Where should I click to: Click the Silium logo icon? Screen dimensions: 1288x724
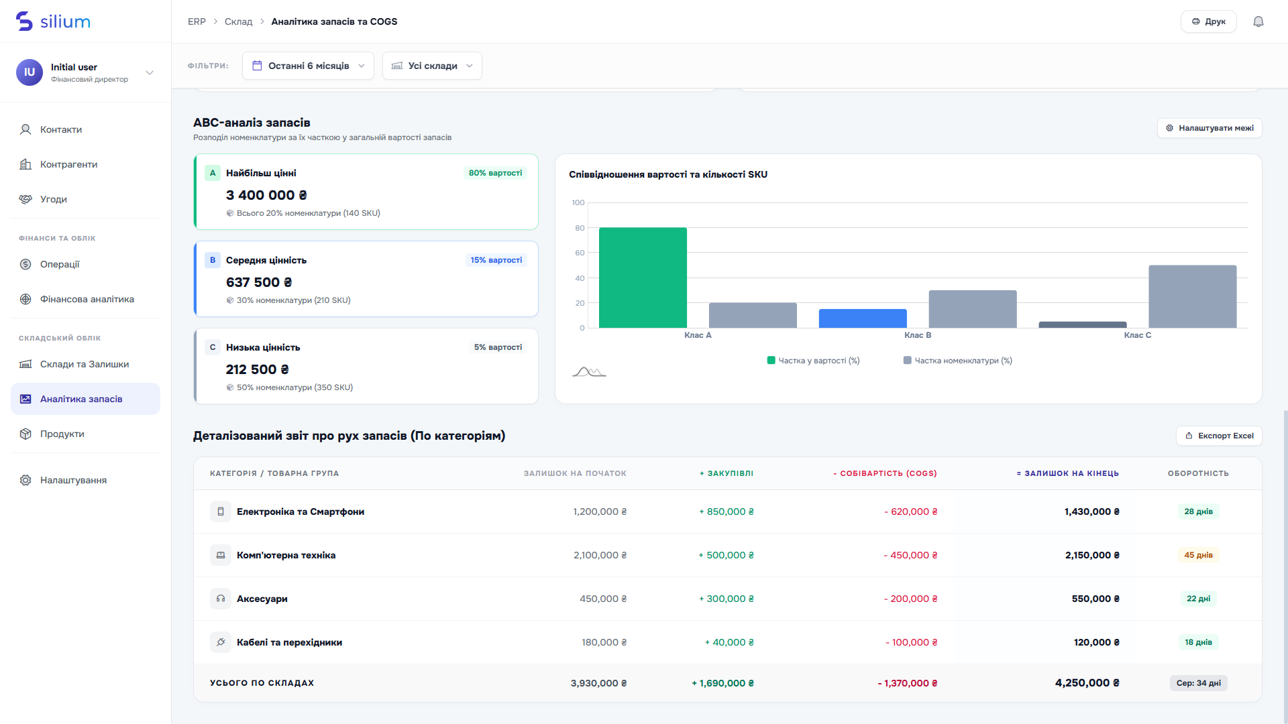point(24,21)
